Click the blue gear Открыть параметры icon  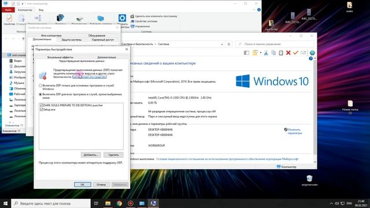pyautogui.click(x=122, y=18)
